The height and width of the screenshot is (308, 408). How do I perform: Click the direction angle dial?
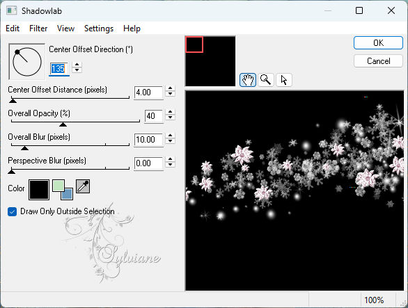pyautogui.click(x=26, y=62)
